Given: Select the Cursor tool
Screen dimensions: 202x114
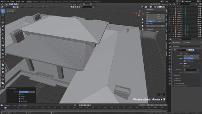Looking at the screenshot, I should click(3, 15).
